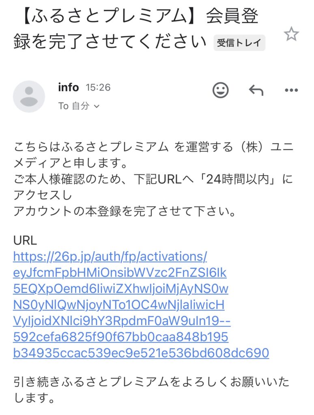Image resolution: width=314 pixels, height=415 pixels.
Task: Tap the To 自分 recipient text
Action: [x=74, y=106]
